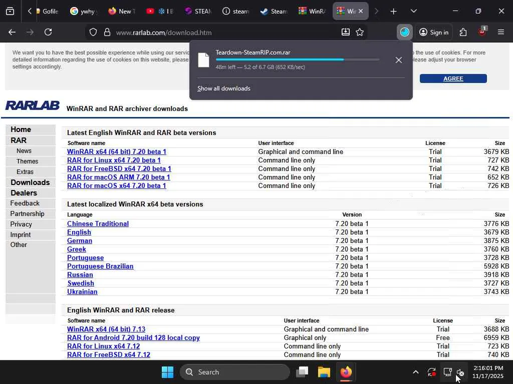
Task: Download WinRAR x64 7.20 beta 1
Action: 116,152
